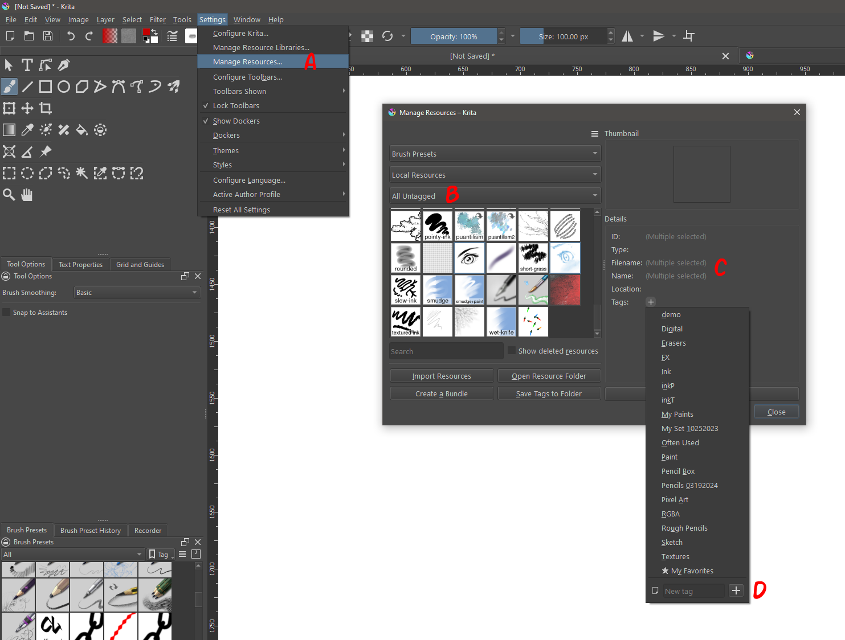Select the Pan hand tool

point(27,195)
